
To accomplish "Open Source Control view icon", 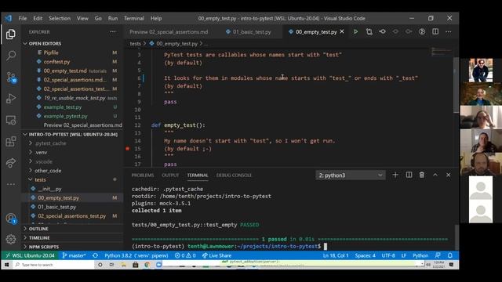I will point(11,78).
